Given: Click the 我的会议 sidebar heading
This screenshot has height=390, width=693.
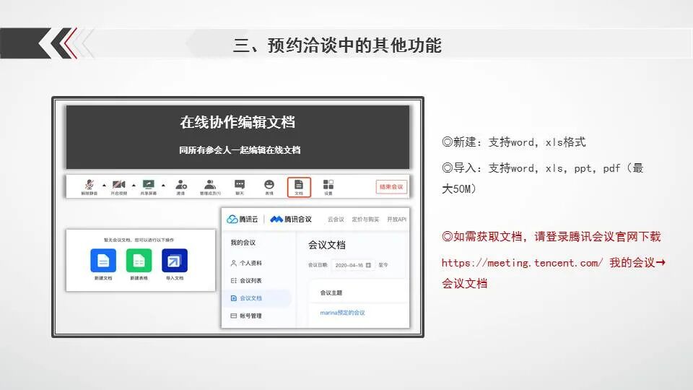Looking at the screenshot, I should 243,243.
